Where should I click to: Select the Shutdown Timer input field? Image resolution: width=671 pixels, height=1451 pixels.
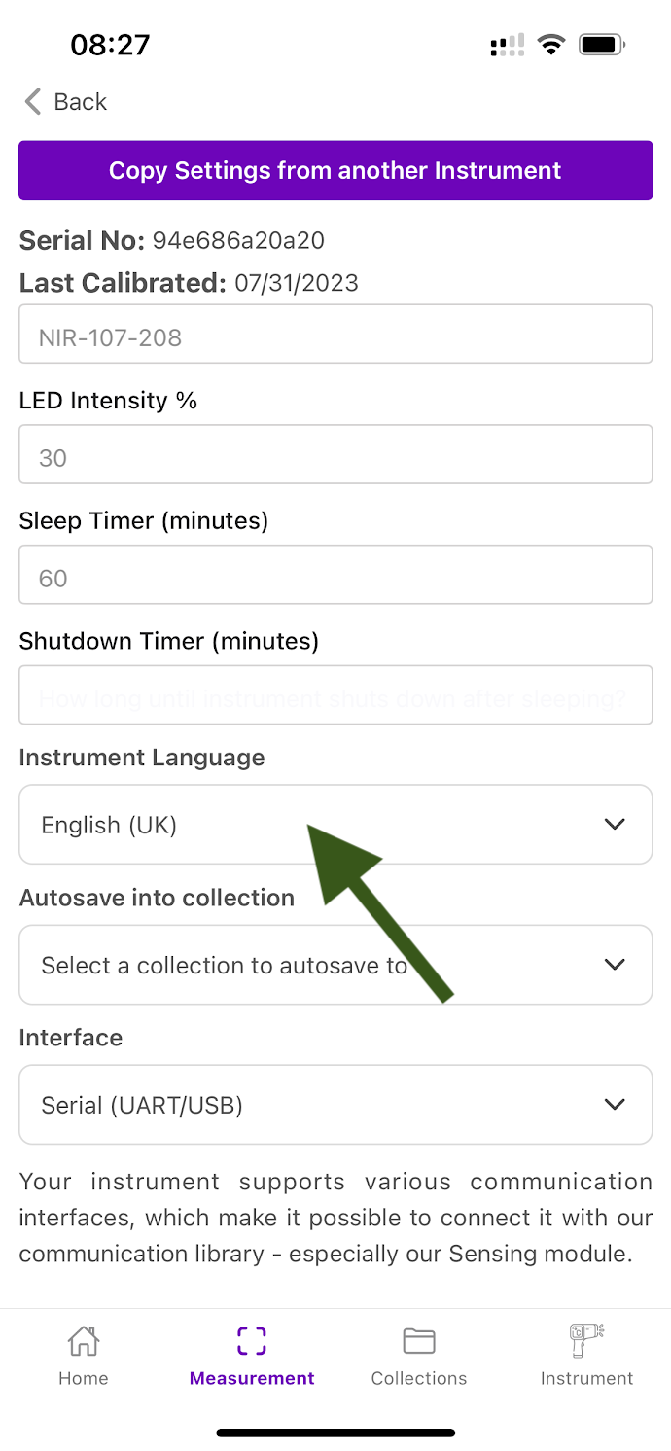335,695
